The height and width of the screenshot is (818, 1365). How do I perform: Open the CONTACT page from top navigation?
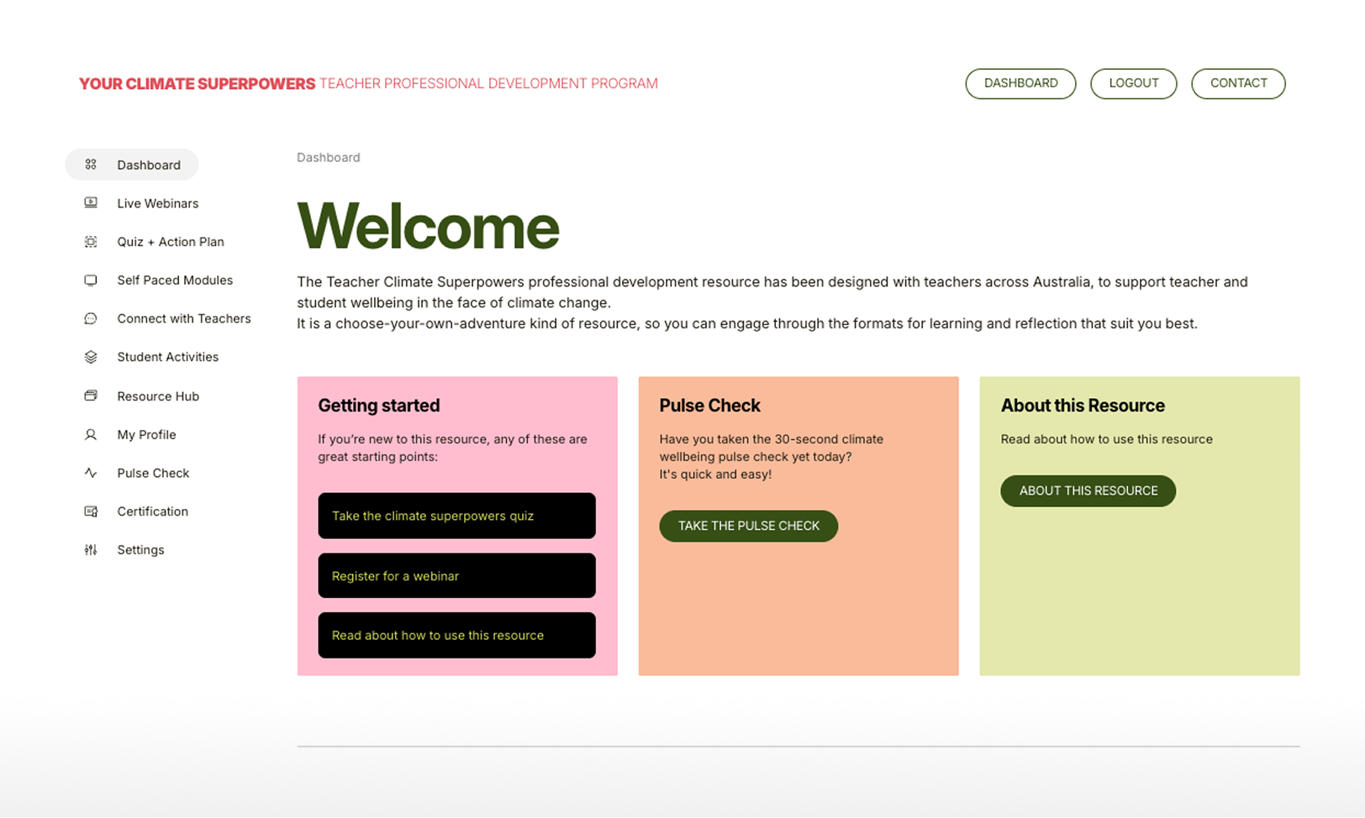pos(1238,83)
